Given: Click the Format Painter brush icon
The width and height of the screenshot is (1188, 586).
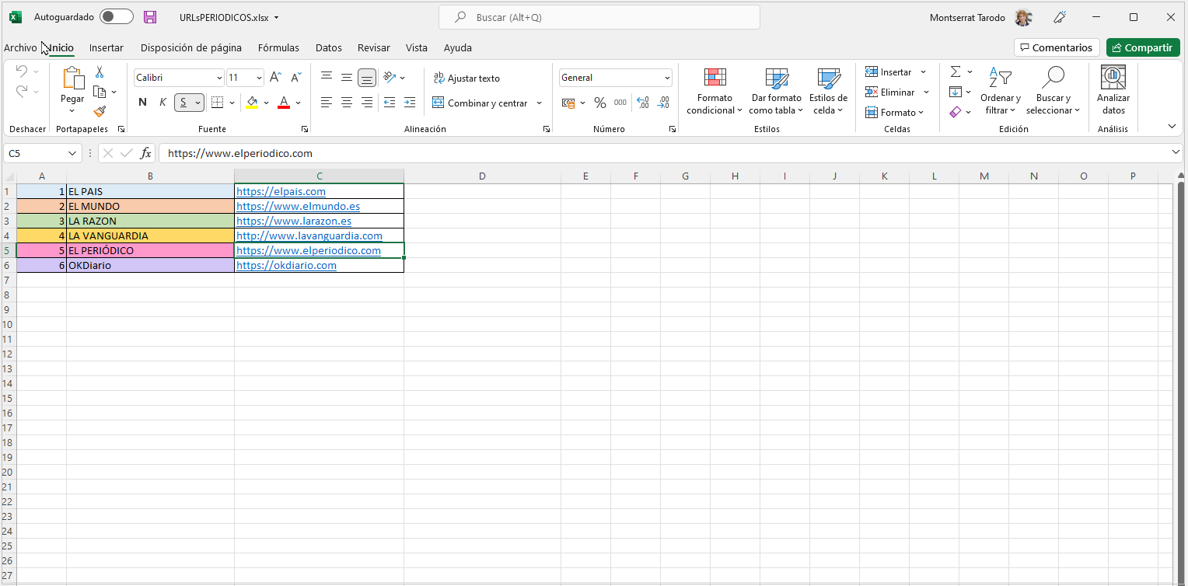Looking at the screenshot, I should [100, 111].
